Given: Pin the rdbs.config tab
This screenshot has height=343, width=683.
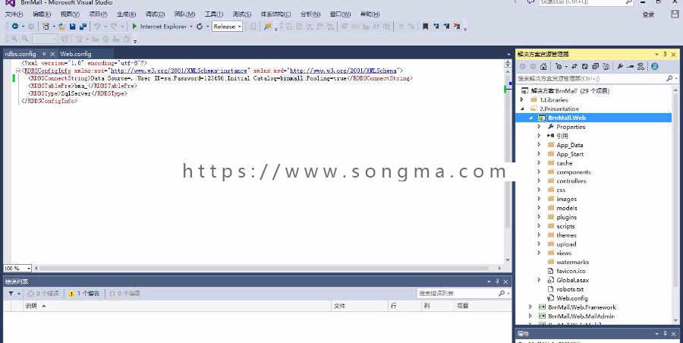Looking at the screenshot, I should click(44, 54).
